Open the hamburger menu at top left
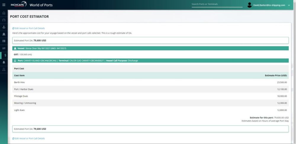This screenshot has height=144, width=296. click(4, 5)
